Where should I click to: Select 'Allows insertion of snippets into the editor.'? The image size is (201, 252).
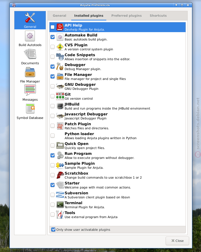coord(97,59)
